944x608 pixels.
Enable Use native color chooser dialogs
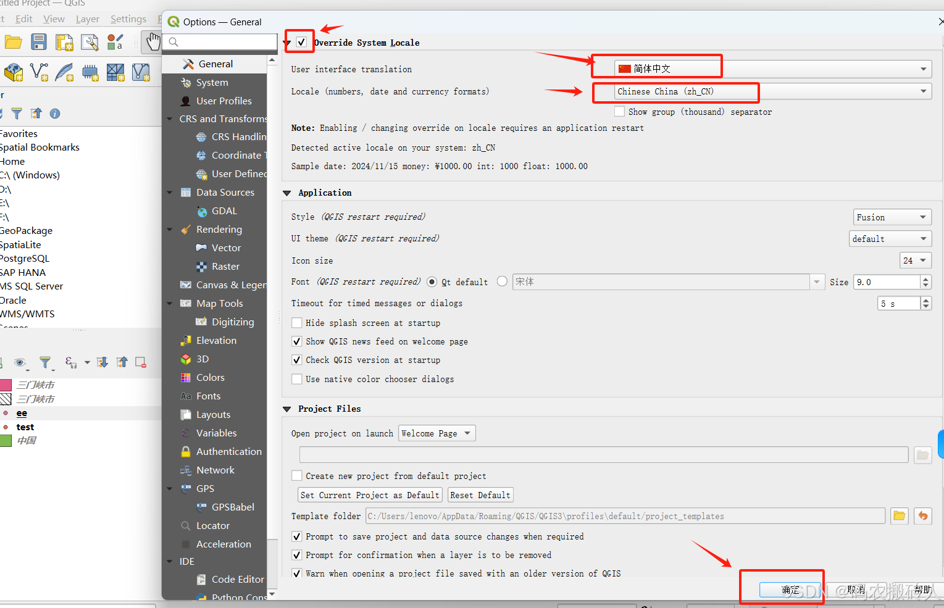point(297,379)
